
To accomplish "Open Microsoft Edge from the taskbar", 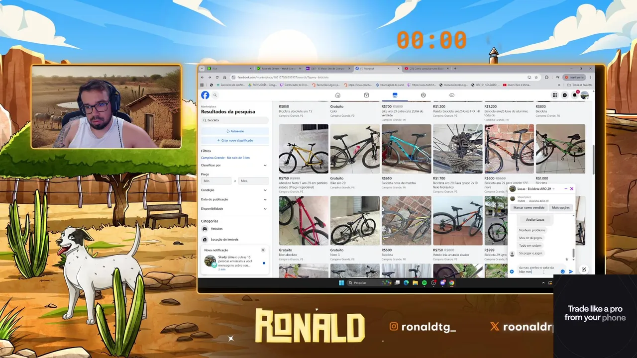I will [x=406, y=282].
